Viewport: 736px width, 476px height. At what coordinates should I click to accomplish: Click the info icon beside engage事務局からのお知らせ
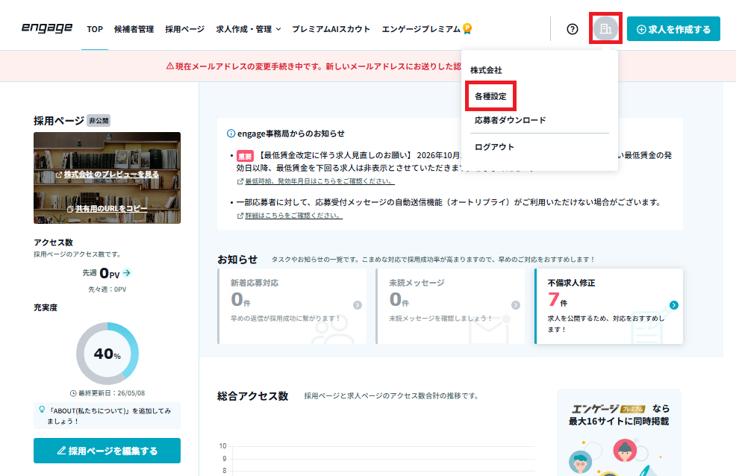pos(231,134)
